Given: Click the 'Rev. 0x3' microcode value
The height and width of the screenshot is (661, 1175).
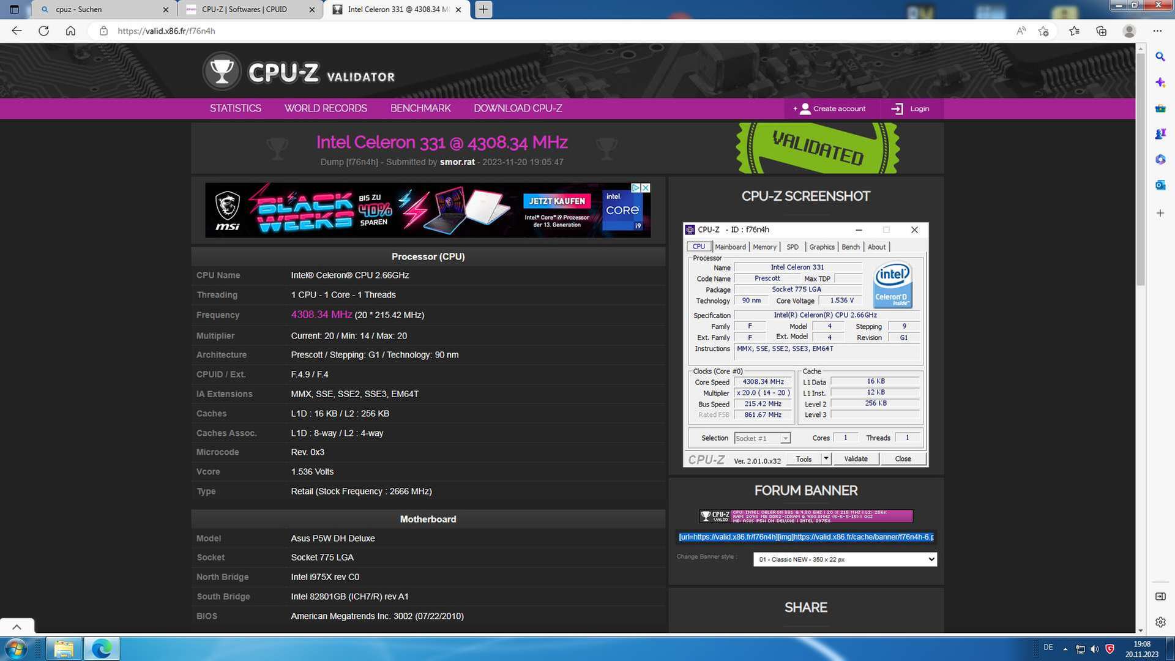Looking at the screenshot, I should [x=307, y=452].
